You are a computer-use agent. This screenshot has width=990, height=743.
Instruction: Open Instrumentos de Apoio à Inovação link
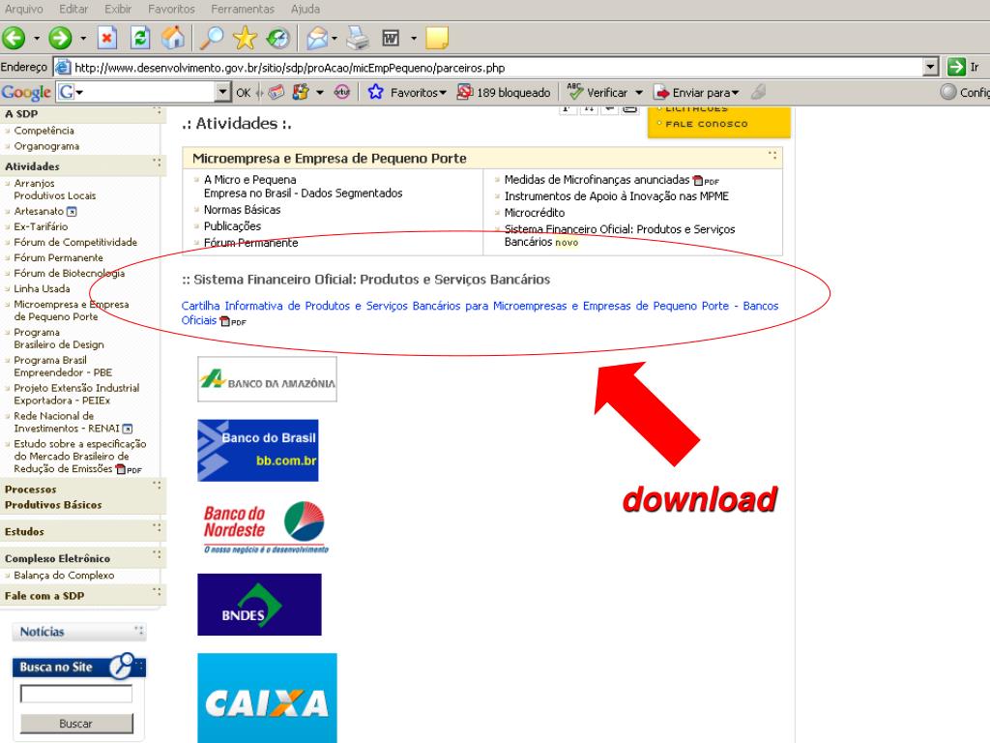coord(616,196)
